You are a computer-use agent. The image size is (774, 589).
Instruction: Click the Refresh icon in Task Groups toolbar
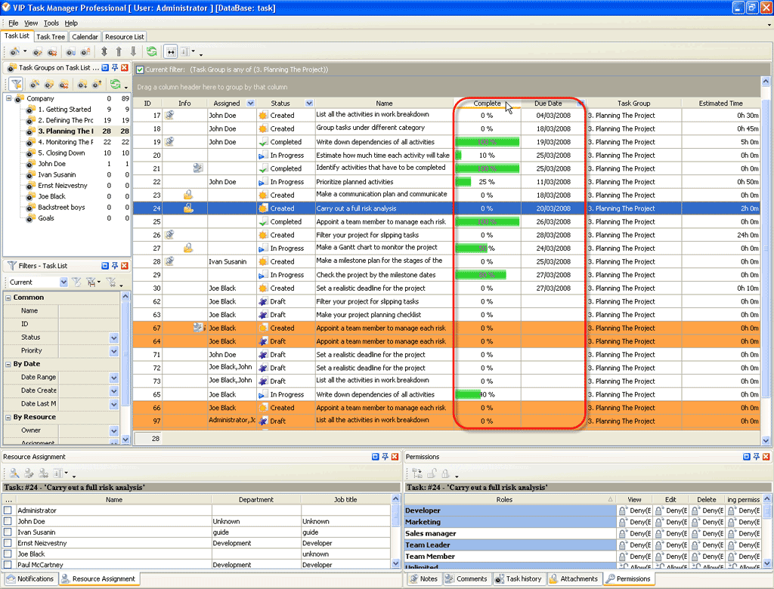(116, 85)
